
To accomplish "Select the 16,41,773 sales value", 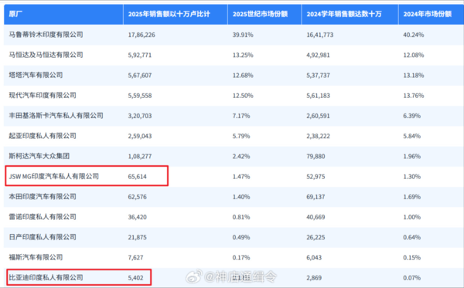I will pos(320,35).
